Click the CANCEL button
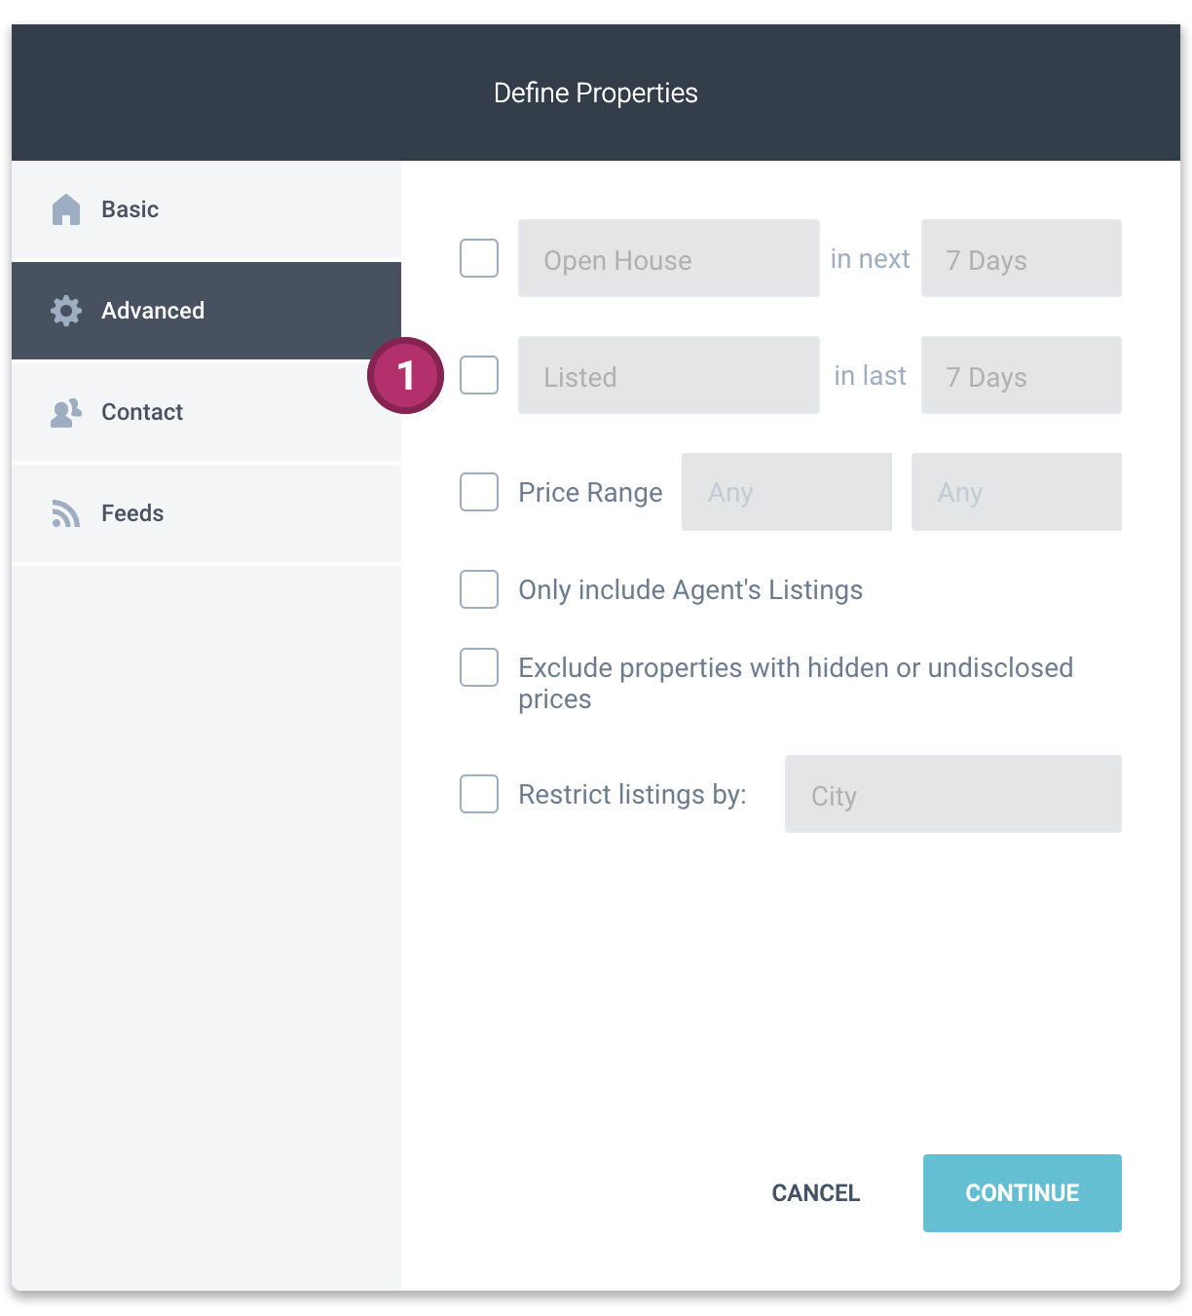The height and width of the screenshot is (1316, 1192). (816, 1193)
